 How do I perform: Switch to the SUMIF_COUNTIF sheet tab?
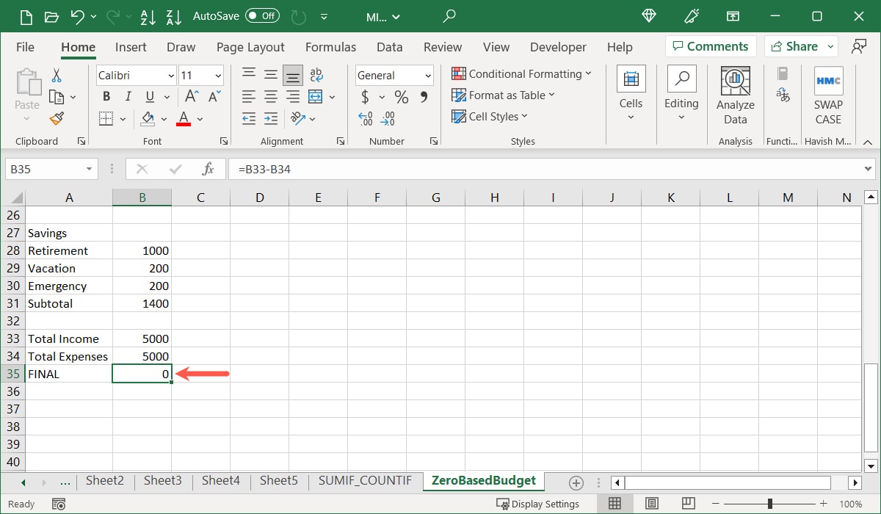pyautogui.click(x=366, y=481)
